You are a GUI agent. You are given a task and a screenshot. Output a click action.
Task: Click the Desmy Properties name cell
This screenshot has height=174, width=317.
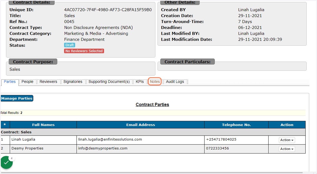pos(43,148)
